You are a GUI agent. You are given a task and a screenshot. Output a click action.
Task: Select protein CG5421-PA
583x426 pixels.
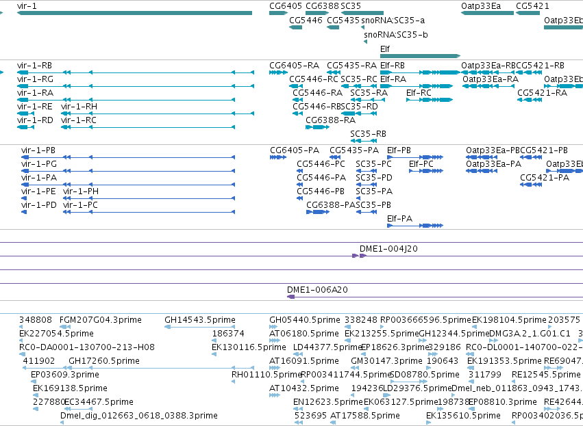531,185
